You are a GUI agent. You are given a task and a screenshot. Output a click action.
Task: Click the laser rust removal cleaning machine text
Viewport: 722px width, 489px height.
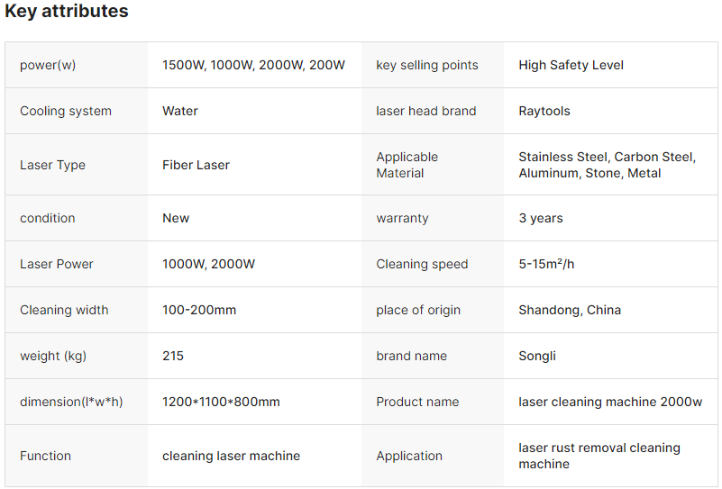(599, 456)
